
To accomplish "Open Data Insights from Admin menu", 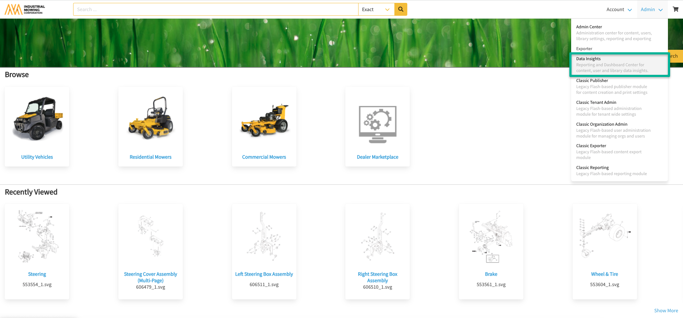I will pyautogui.click(x=588, y=59).
